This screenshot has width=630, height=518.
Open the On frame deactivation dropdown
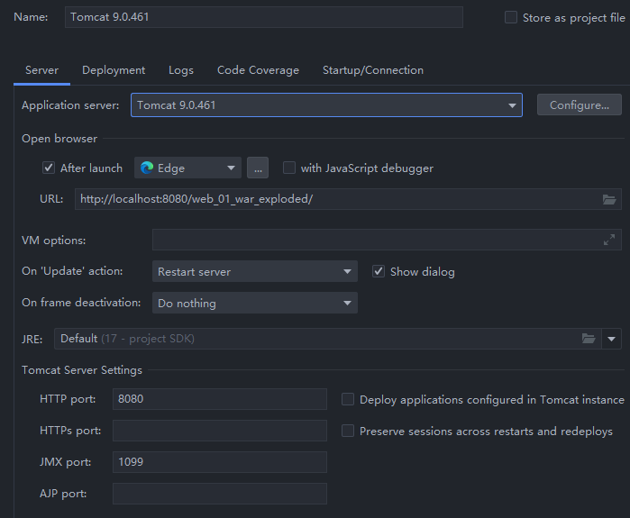pos(255,304)
